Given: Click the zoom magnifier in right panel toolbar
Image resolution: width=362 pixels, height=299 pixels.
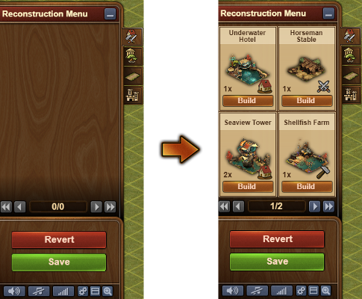Looking at the screenshot, I should coord(325,291).
